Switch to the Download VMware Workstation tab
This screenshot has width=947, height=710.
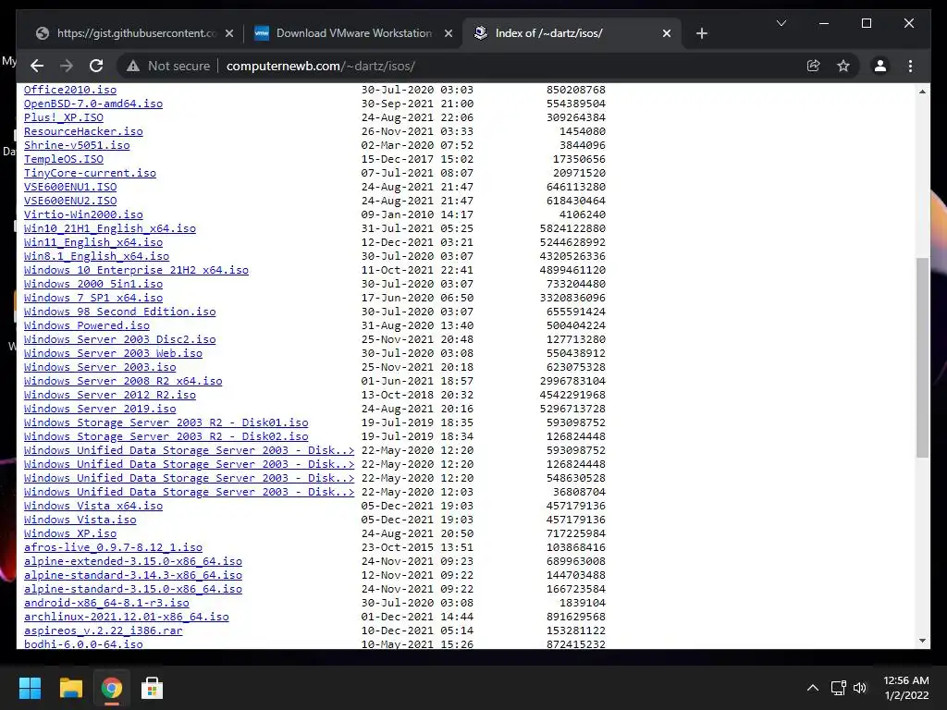352,33
